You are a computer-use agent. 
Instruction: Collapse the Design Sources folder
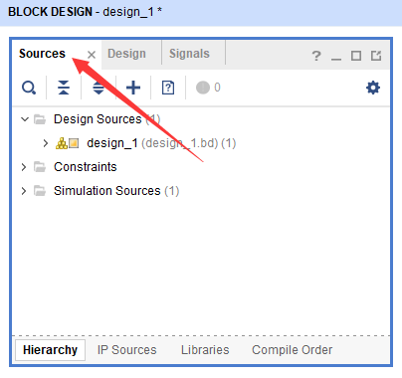pos(25,119)
